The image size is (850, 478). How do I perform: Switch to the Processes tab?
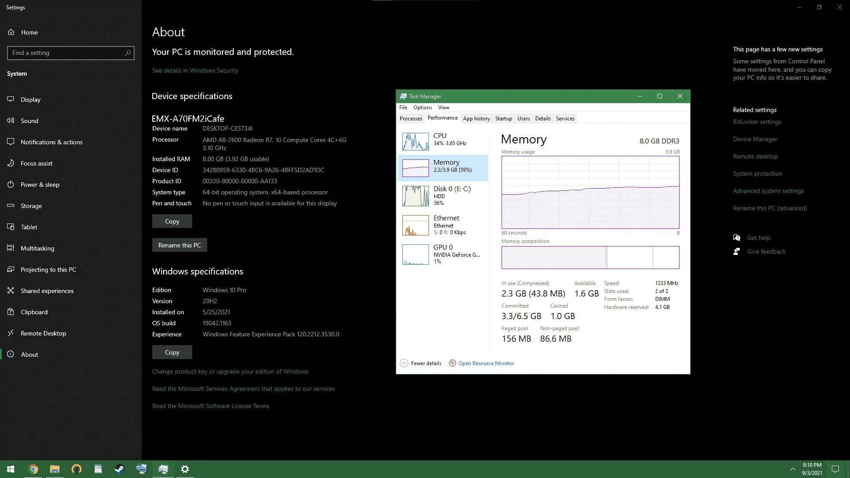pos(411,119)
